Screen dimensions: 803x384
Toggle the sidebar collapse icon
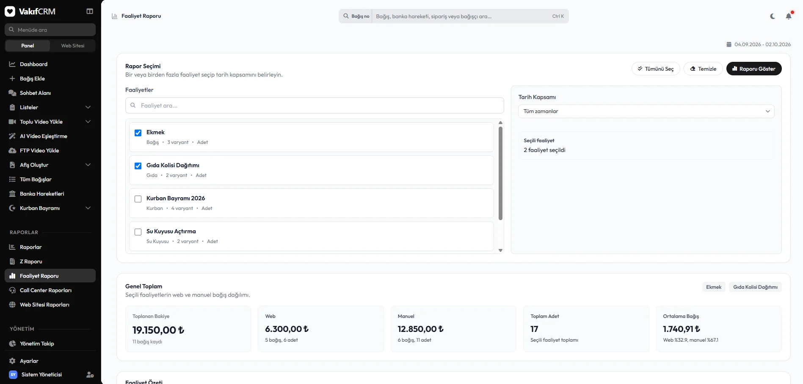[90, 11]
